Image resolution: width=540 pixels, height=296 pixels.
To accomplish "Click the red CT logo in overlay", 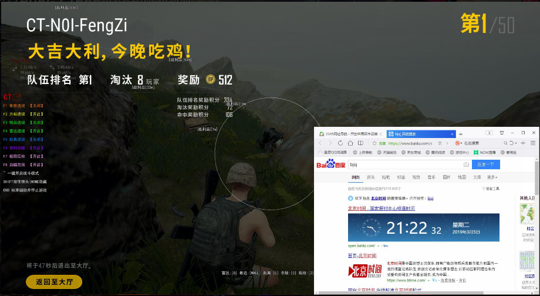I will tap(12, 97).
